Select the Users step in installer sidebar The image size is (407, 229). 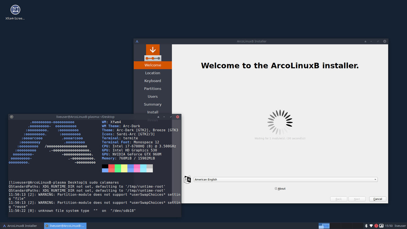[153, 96]
